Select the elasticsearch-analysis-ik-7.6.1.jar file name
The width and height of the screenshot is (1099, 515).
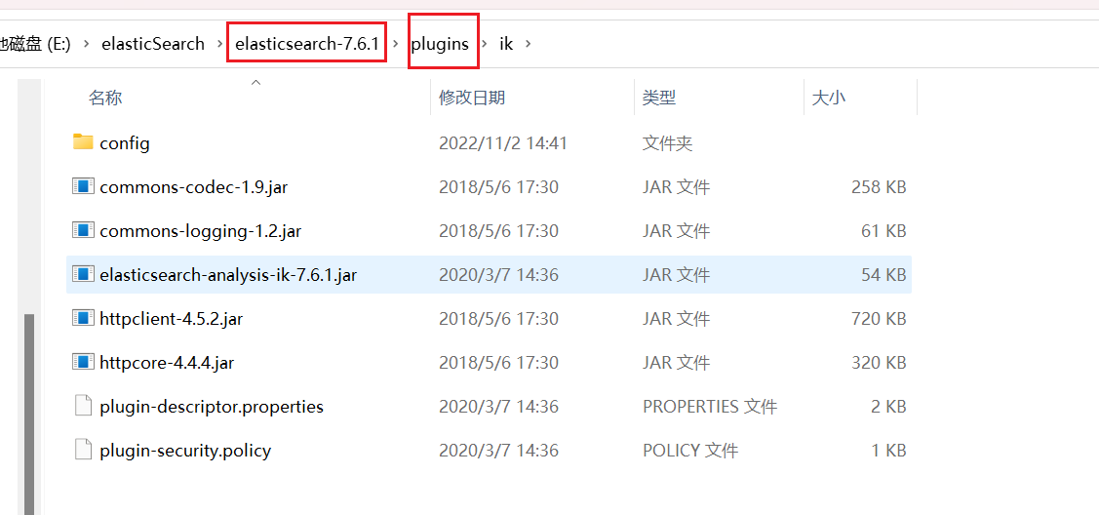[x=228, y=275]
